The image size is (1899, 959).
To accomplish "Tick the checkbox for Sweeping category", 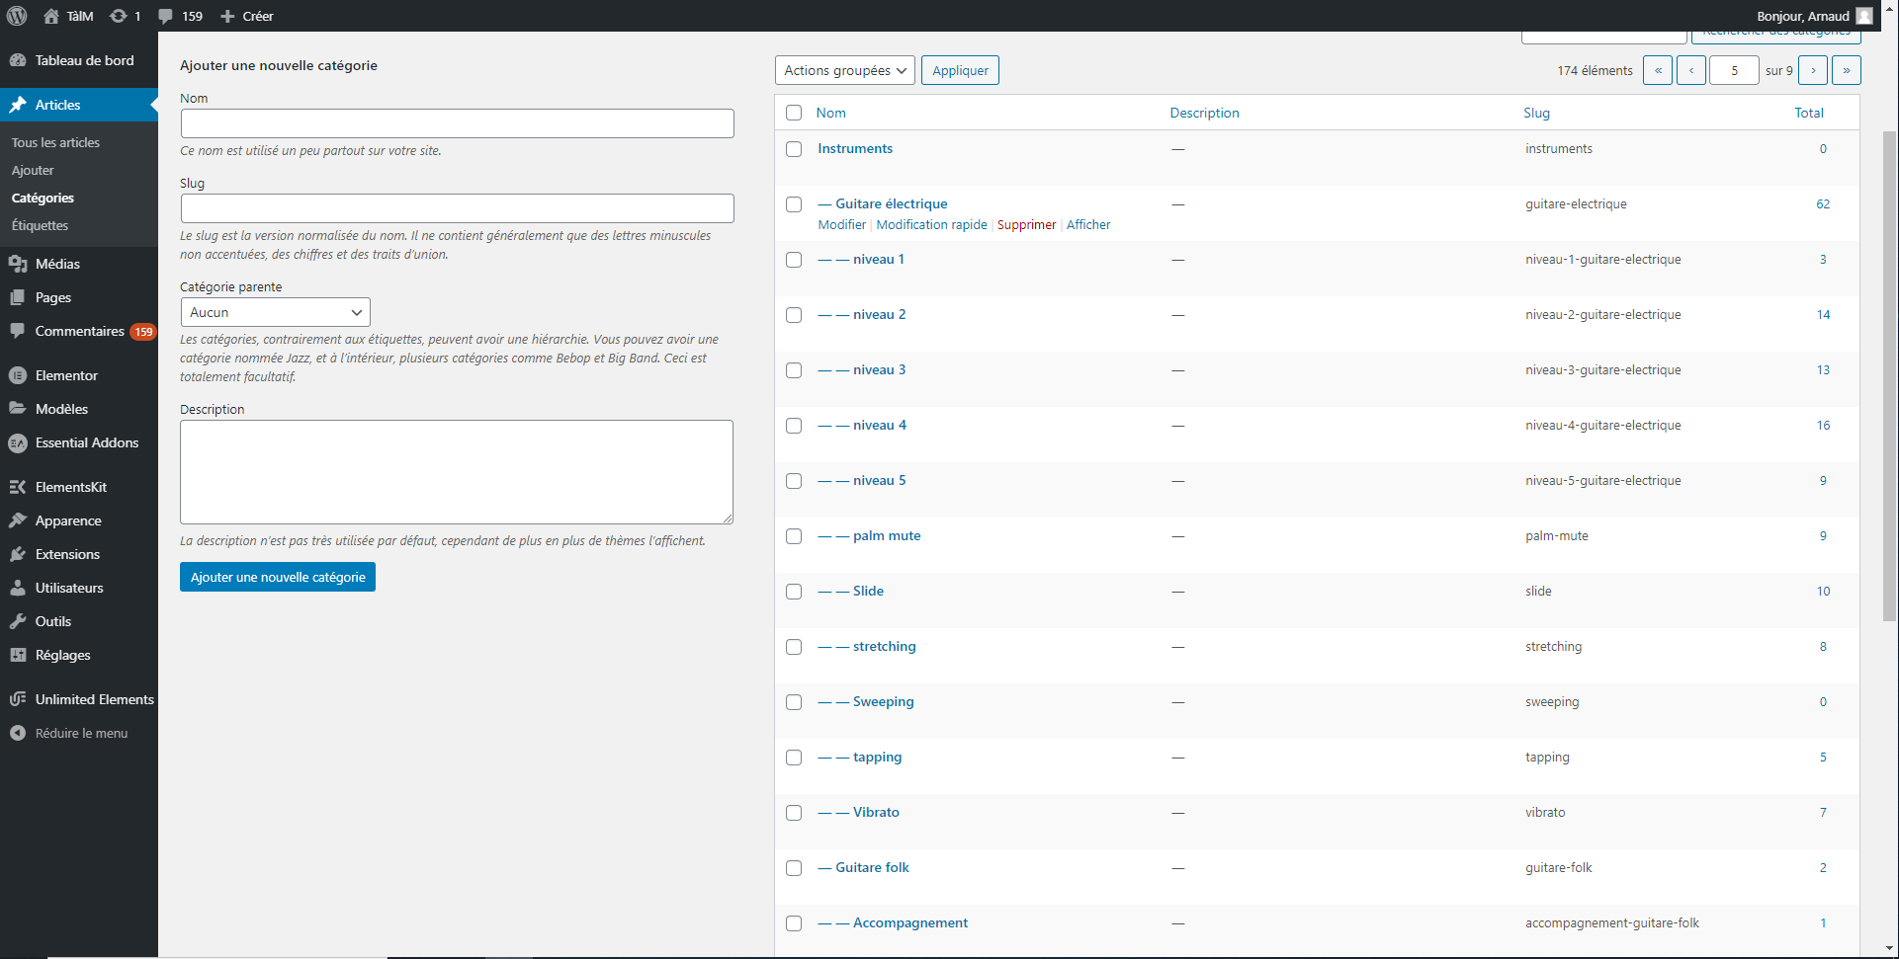I will (x=794, y=702).
